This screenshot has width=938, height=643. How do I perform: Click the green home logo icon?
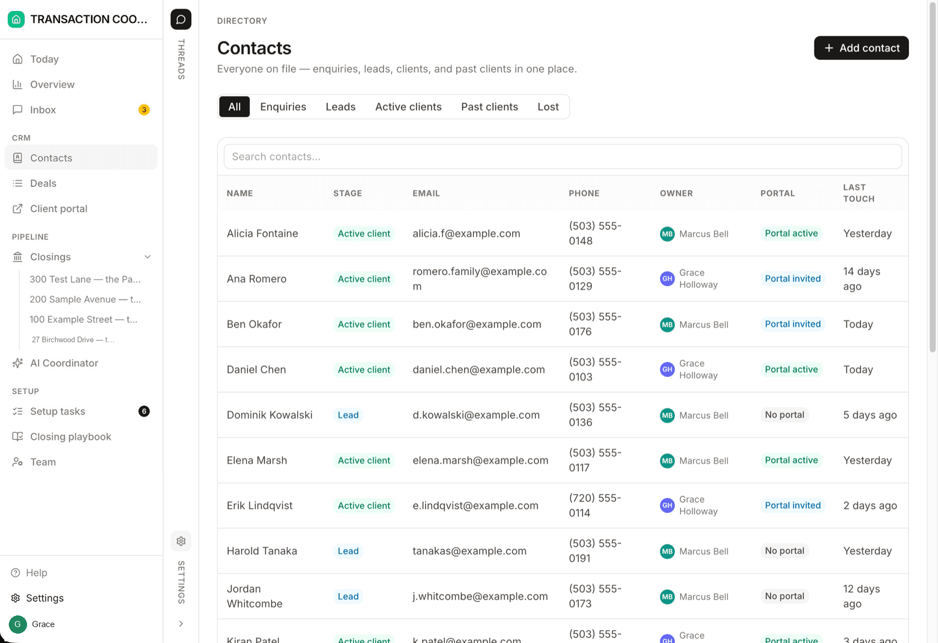(16, 19)
